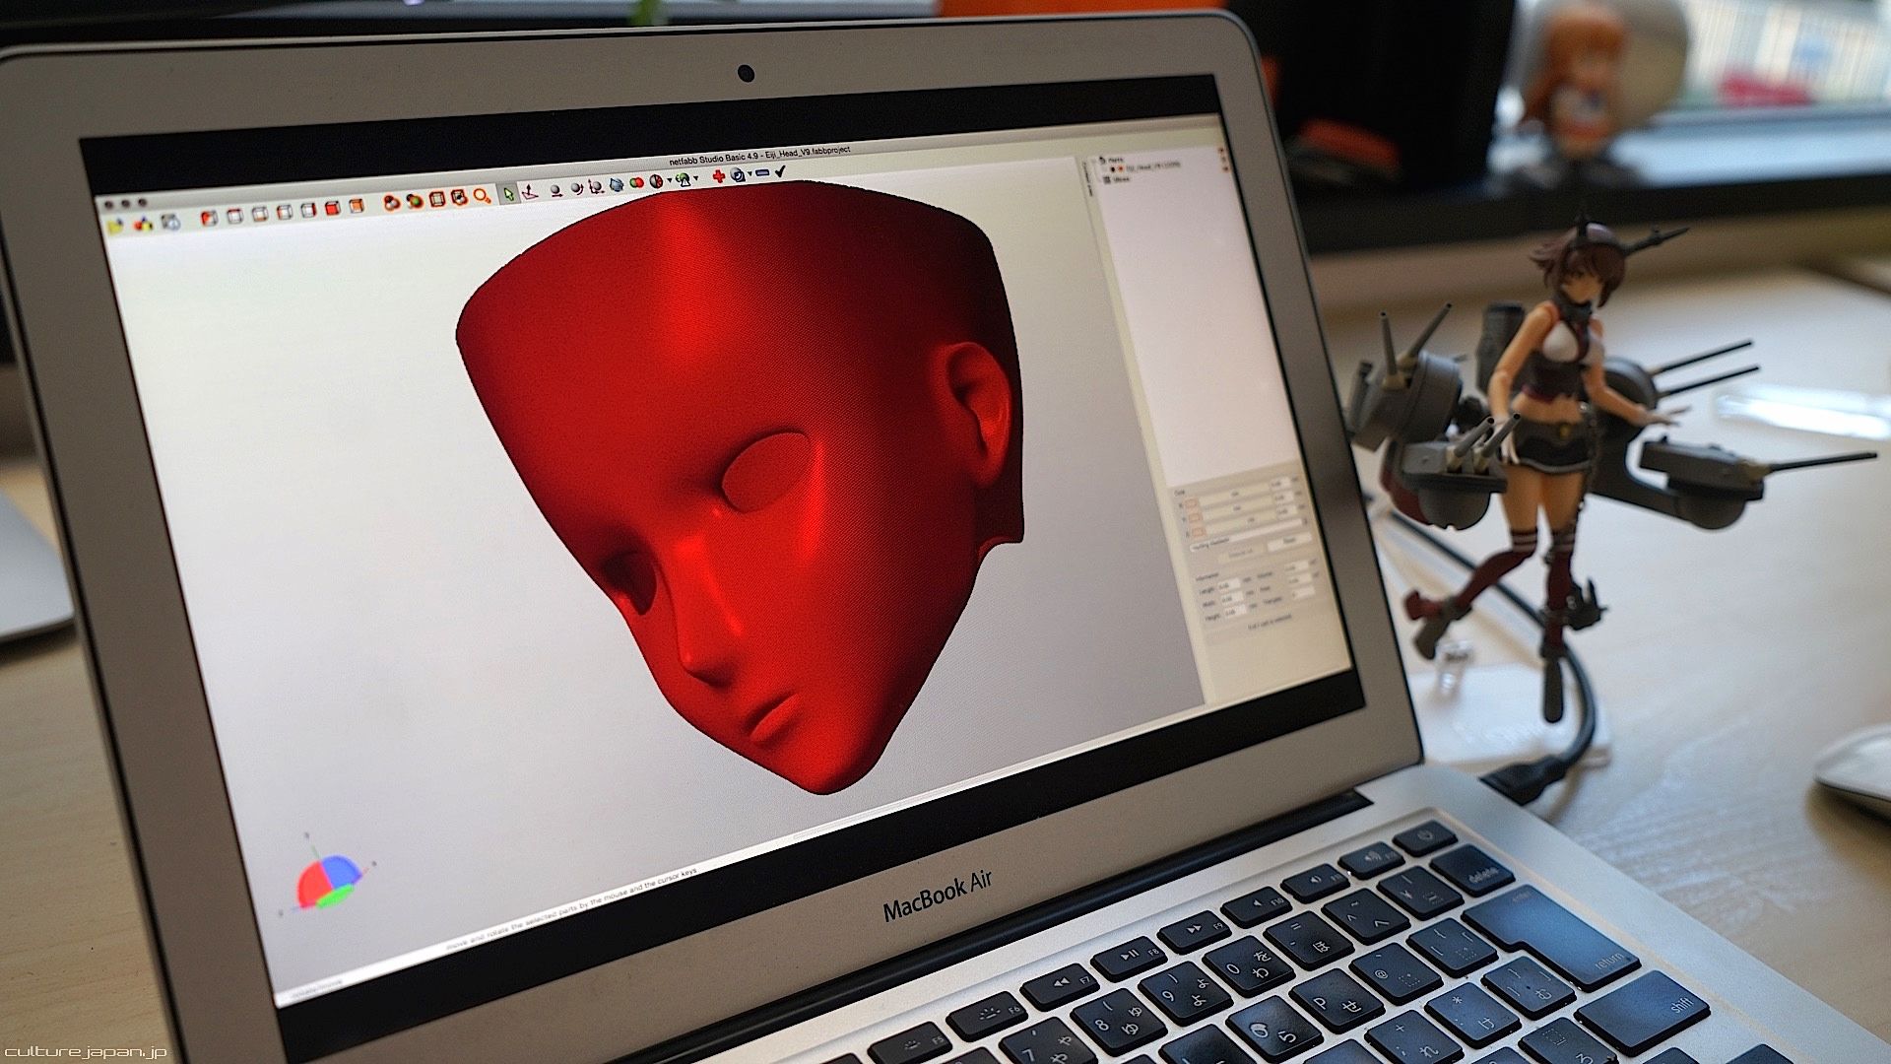Switch view using the solid red cube

(332, 207)
